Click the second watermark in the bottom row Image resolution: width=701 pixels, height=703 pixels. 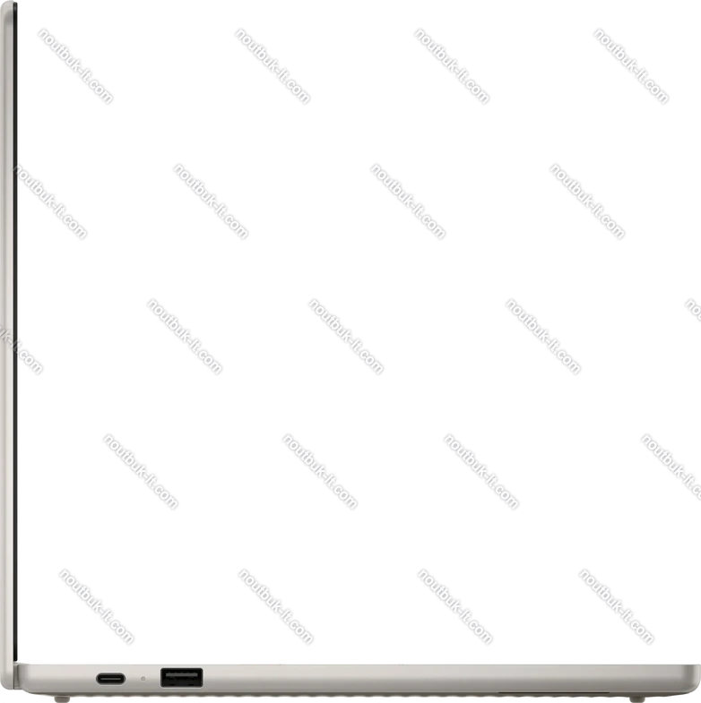tap(276, 605)
